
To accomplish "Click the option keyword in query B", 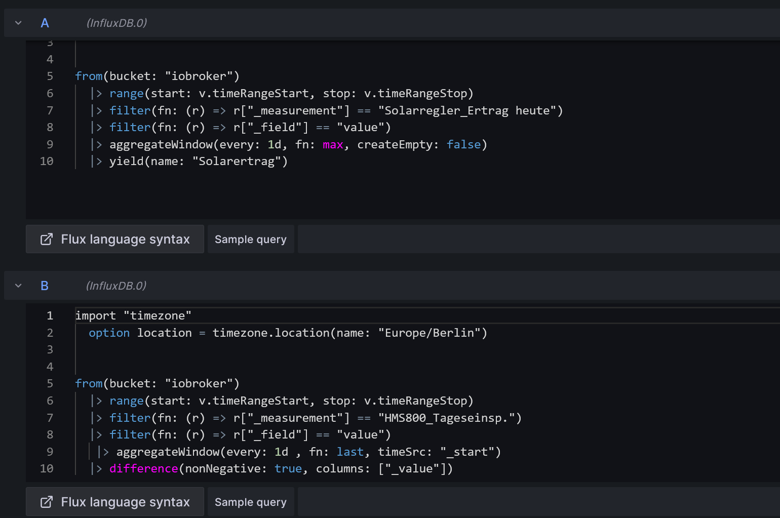I will click(109, 333).
